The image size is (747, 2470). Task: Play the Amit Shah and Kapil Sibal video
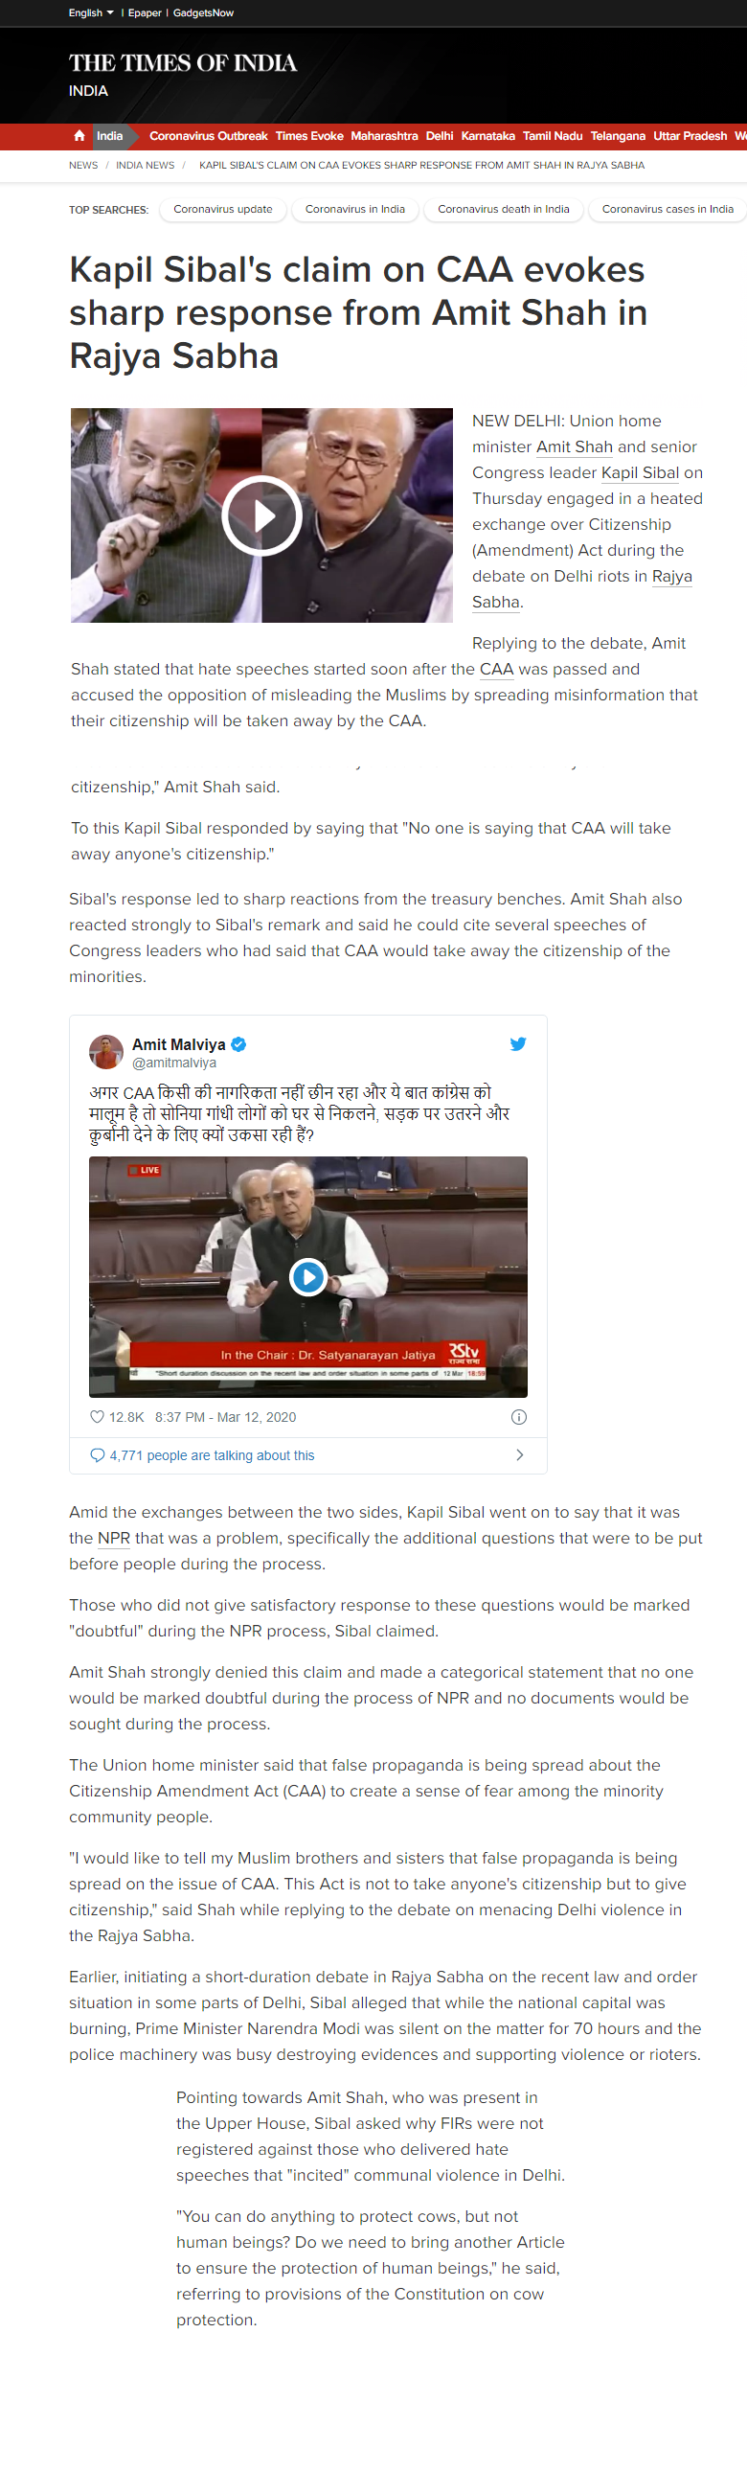(x=261, y=515)
